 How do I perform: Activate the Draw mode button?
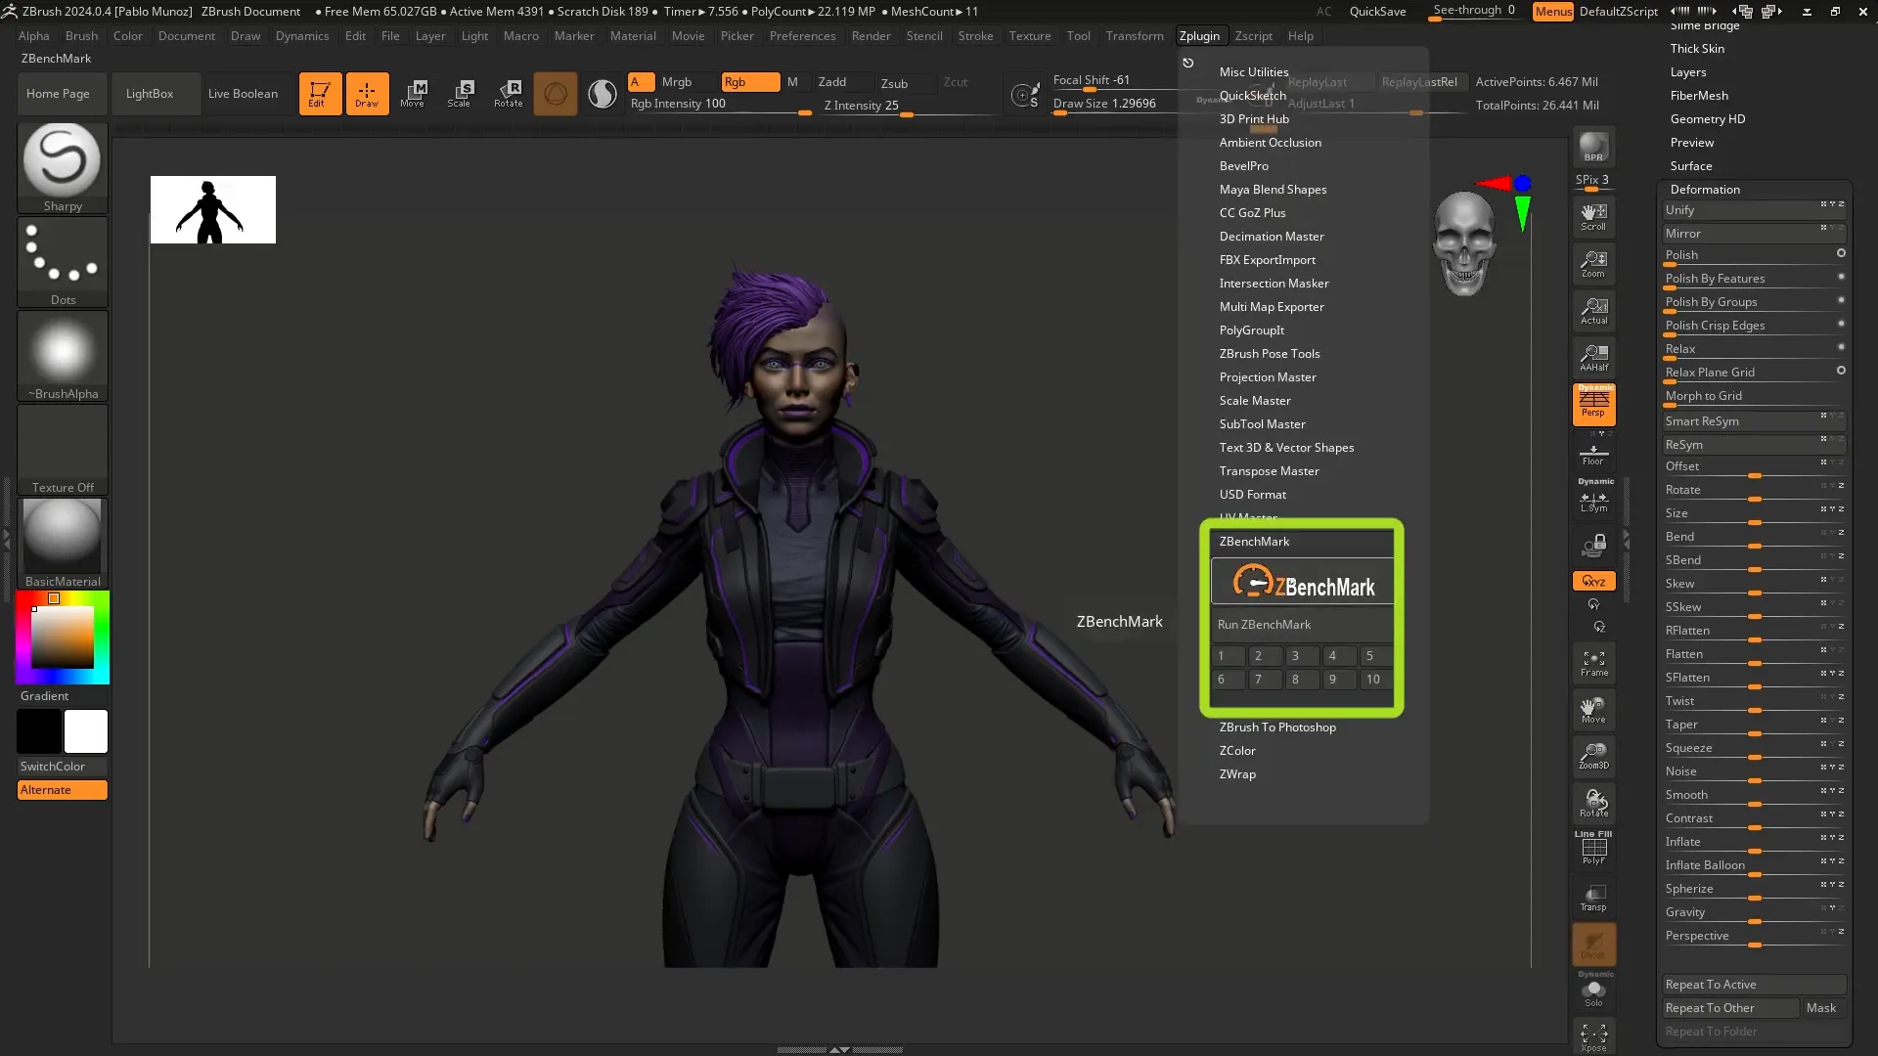pyautogui.click(x=367, y=94)
